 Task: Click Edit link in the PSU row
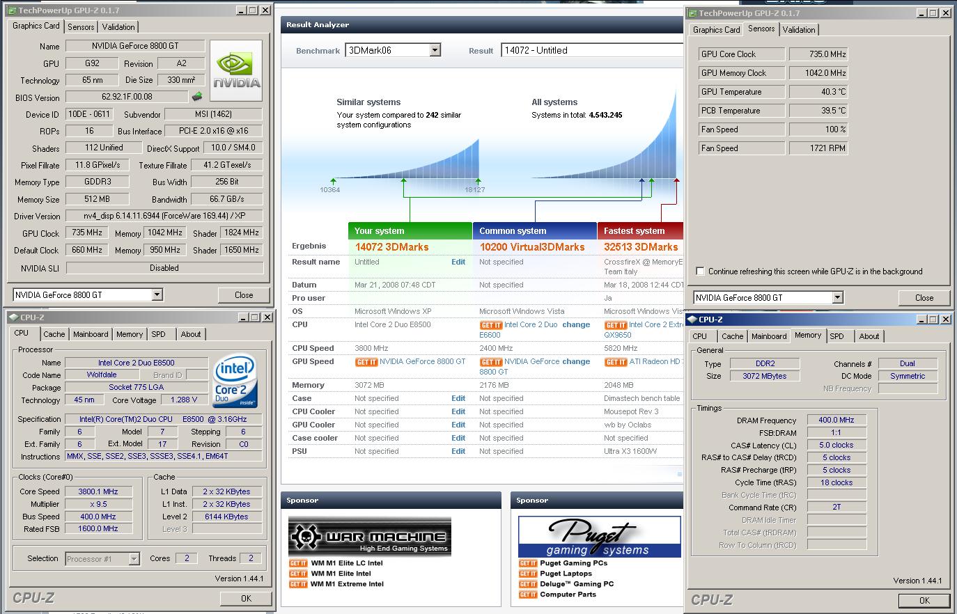pos(458,451)
